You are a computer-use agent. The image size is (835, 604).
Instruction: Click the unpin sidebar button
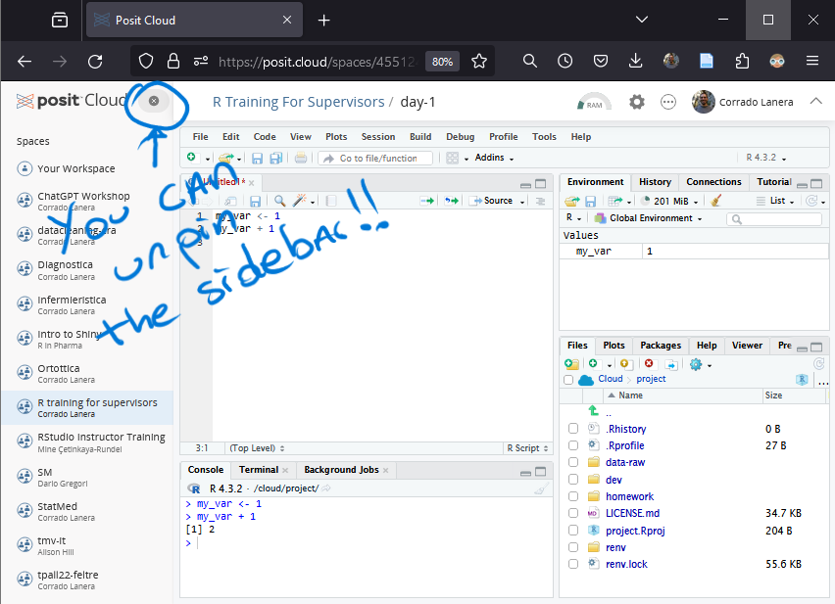(x=154, y=102)
